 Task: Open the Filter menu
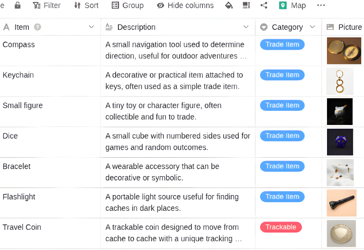[46, 5]
